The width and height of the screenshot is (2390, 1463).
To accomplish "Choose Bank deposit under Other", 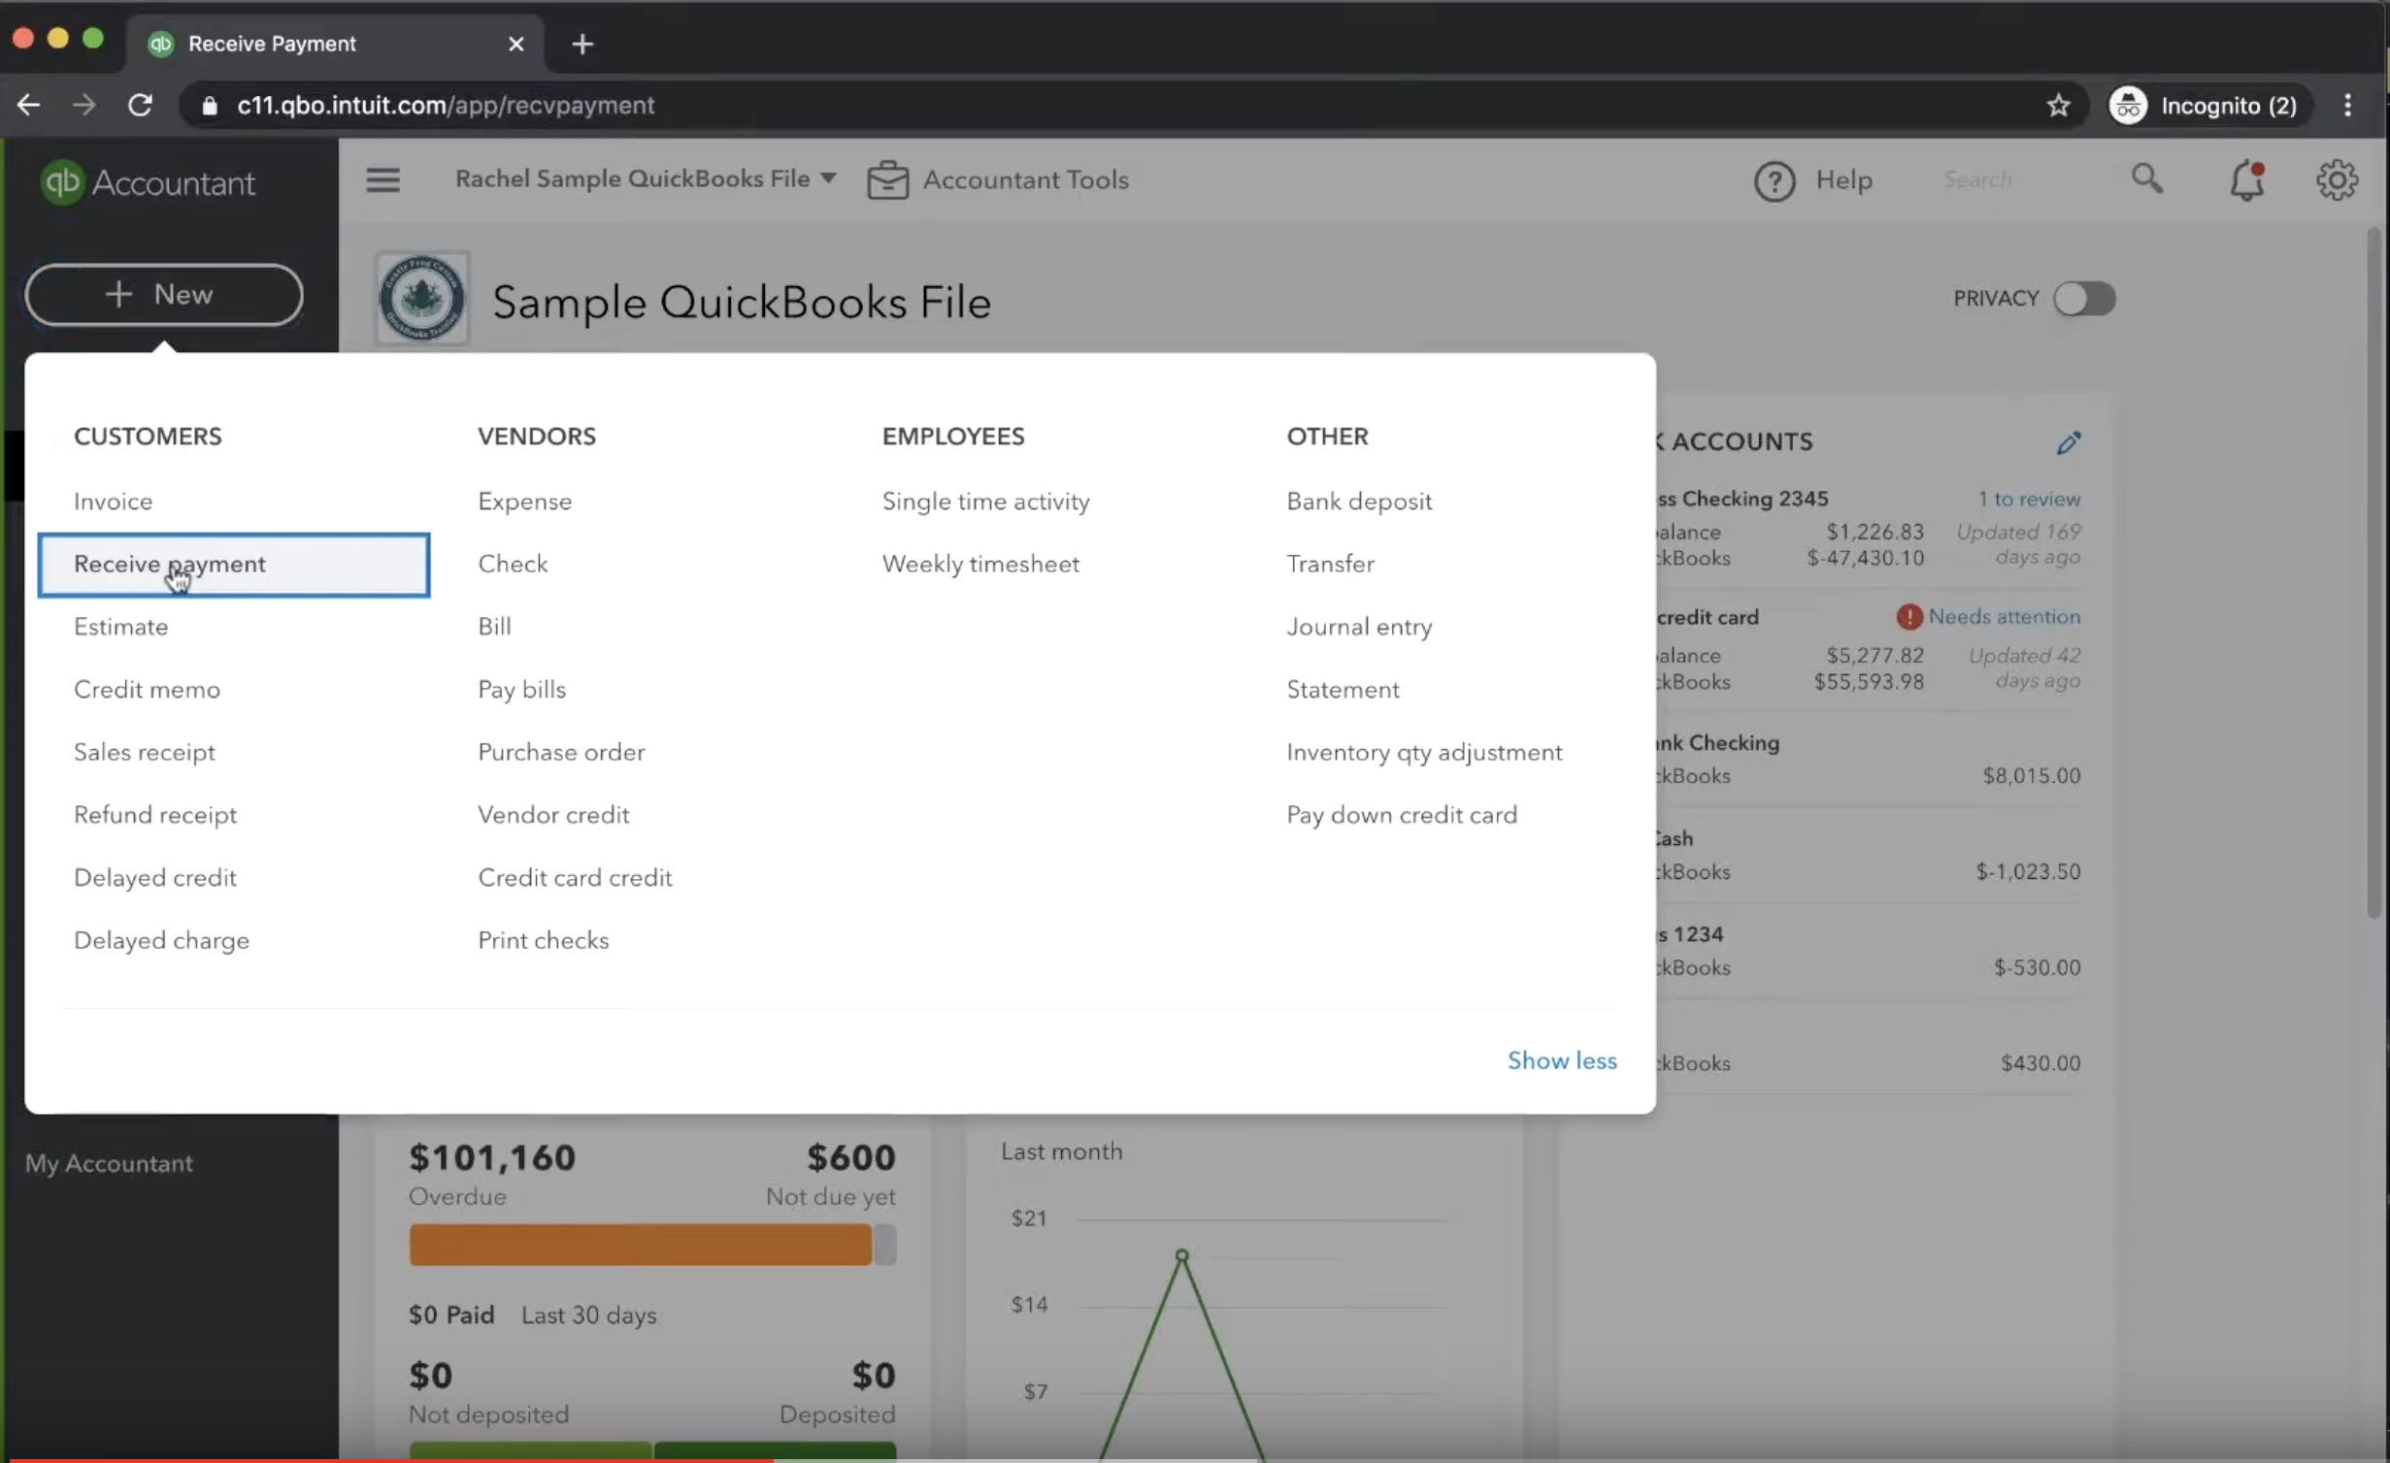I will pyautogui.click(x=1359, y=501).
